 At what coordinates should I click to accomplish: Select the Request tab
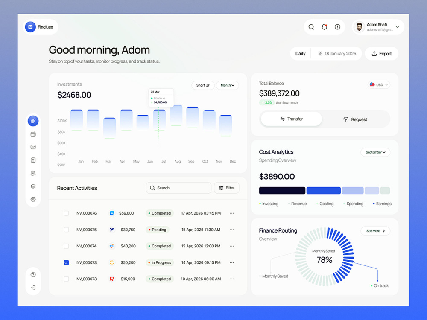tap(355, 119)
